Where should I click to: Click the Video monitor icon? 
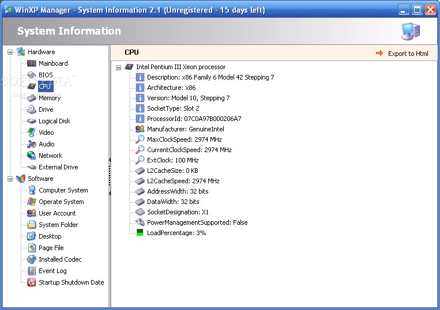tap(31, 133)
